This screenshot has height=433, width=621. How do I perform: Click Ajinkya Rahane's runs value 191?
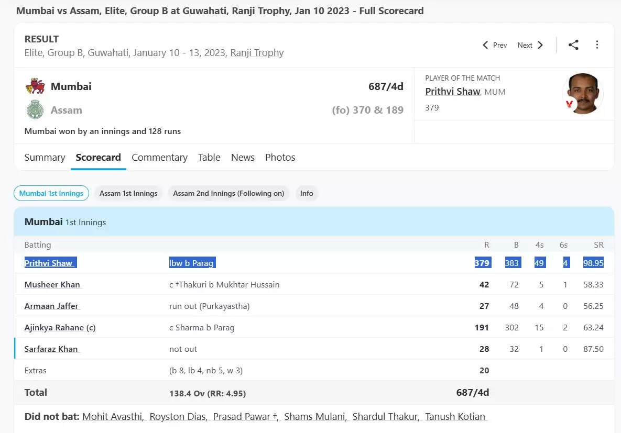click(482, 327)
